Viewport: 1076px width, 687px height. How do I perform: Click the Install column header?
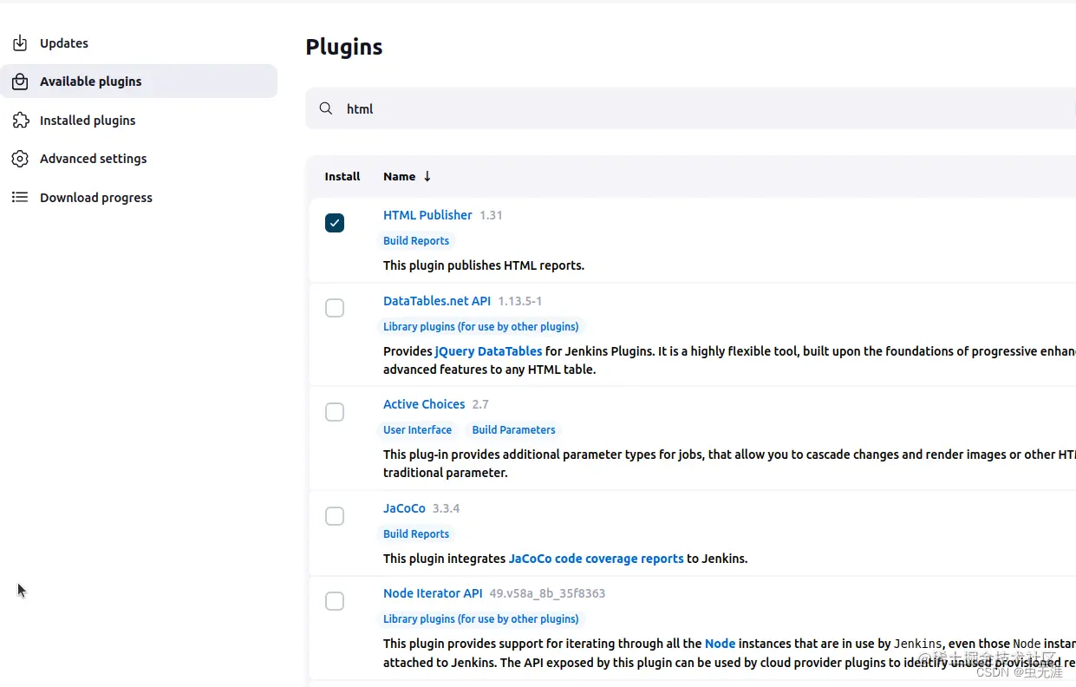tap(342, 176)
